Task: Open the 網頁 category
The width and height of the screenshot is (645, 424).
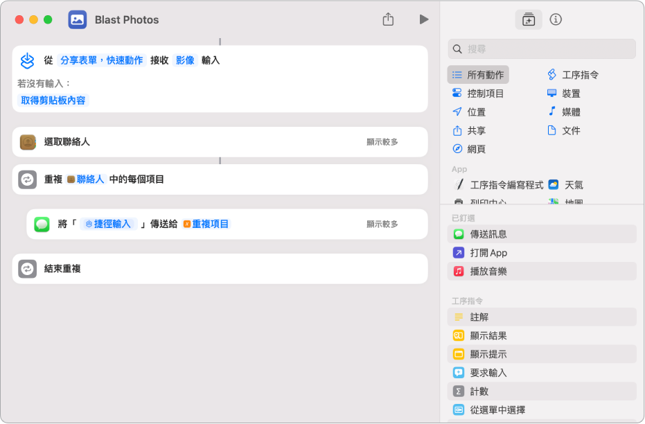Action: (x=469, y=149)
